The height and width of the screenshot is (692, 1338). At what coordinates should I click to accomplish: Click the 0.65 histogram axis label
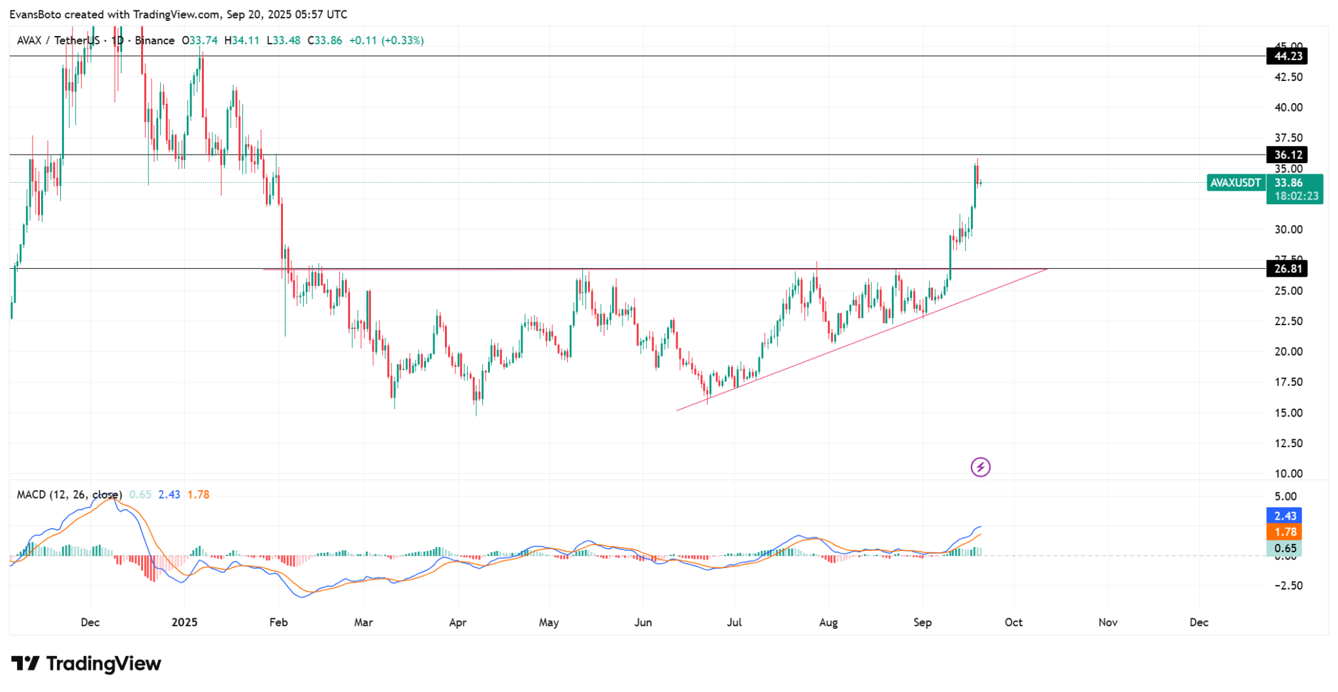[1284, 548]
